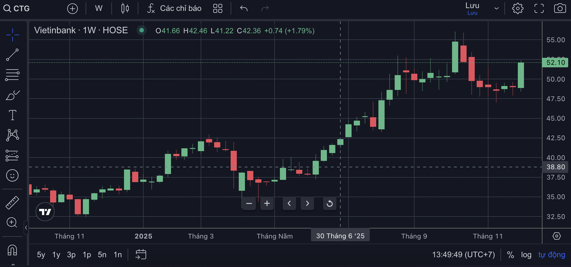Toggle log scale on price axis
Viewport: 571px width, 267px height.
526,255
